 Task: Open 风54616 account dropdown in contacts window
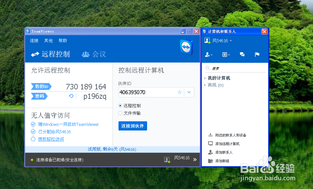(x=222, y=41)
